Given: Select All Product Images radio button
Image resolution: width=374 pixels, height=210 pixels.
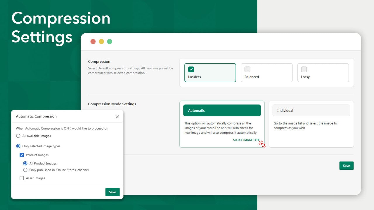Looking at the screenshot, I should pos(25,163).
